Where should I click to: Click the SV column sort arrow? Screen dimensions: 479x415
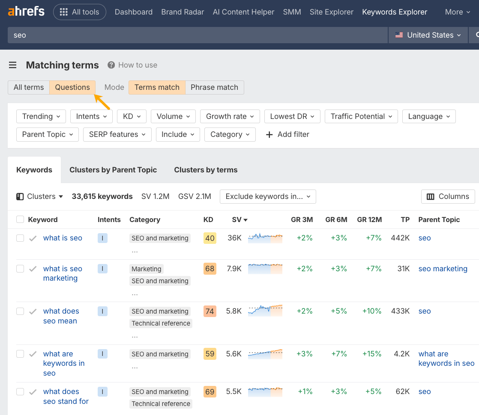(x=245, y=220)
